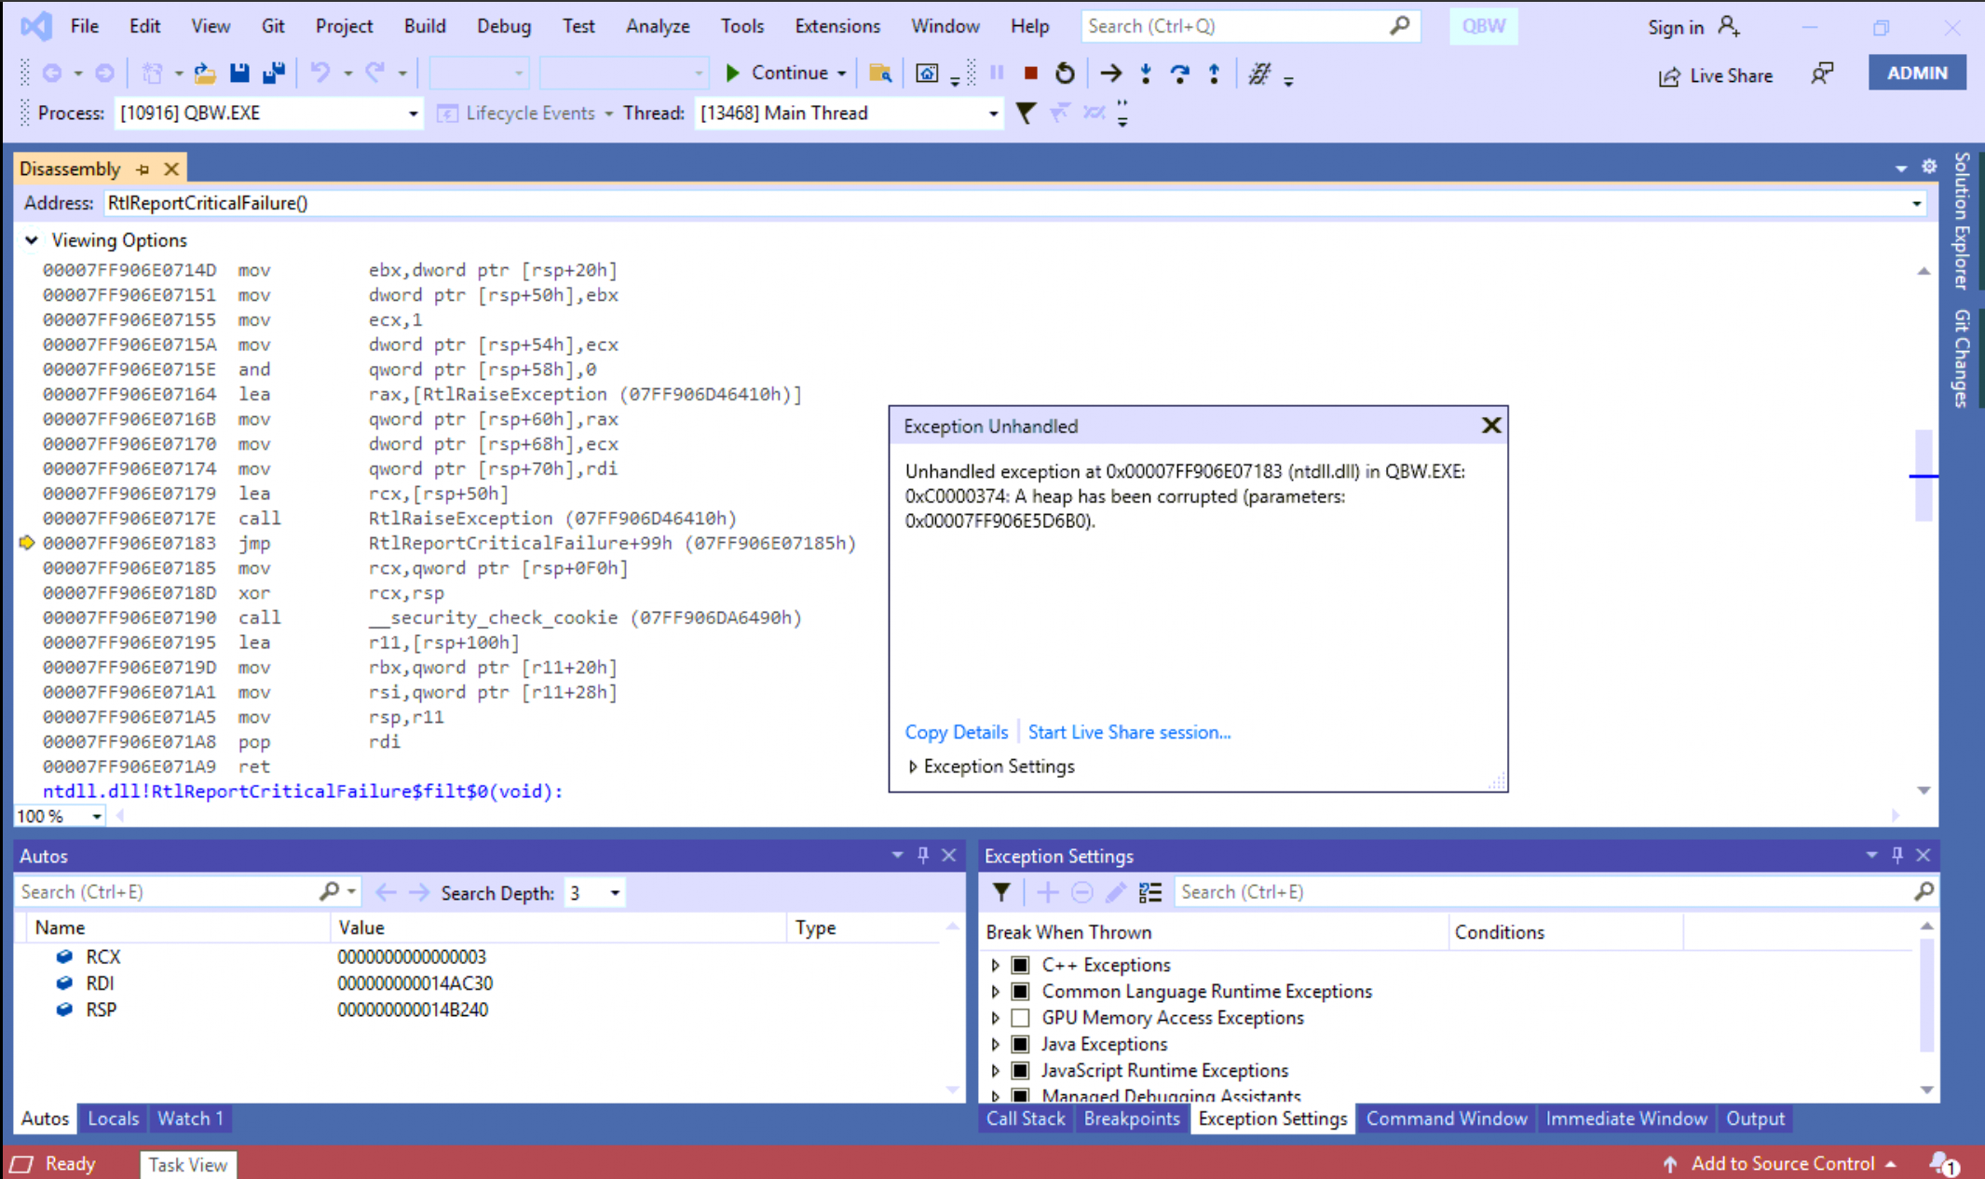Click the exception filter funnel icon
Screen dimensions: 1985x1179
pos(1001,892)
